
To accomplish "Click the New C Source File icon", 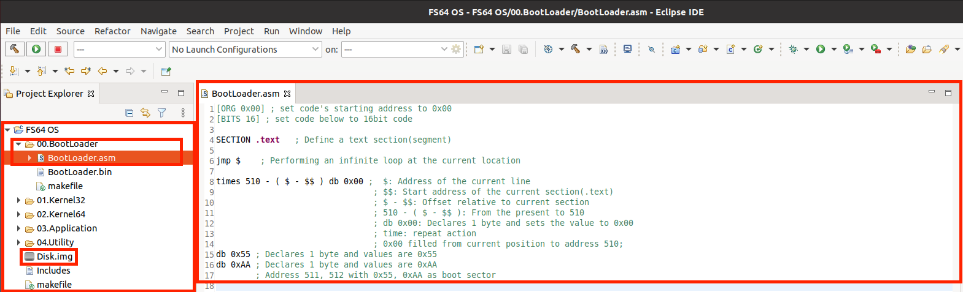I will click(x=730, y=49).
